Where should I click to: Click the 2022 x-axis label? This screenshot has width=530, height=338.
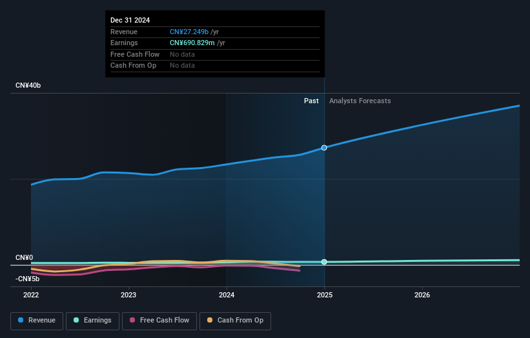click(31, 295)
